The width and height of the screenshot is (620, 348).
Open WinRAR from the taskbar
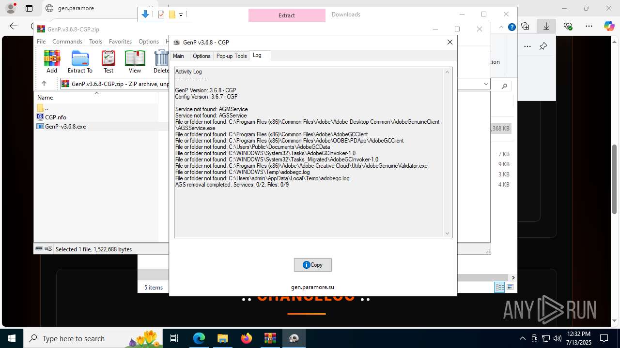click(x=270, y=338)
